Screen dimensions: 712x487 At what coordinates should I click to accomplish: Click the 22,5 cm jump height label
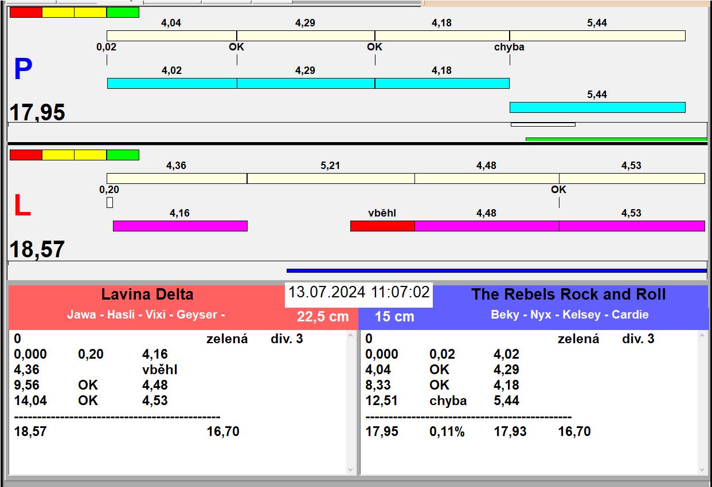[x=323, y=316]
